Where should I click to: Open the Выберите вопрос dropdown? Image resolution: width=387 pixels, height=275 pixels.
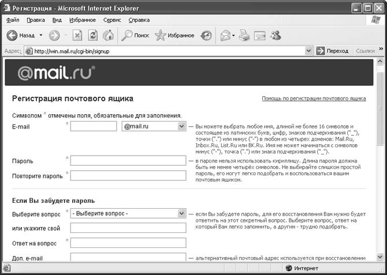(x=128, y=213)
